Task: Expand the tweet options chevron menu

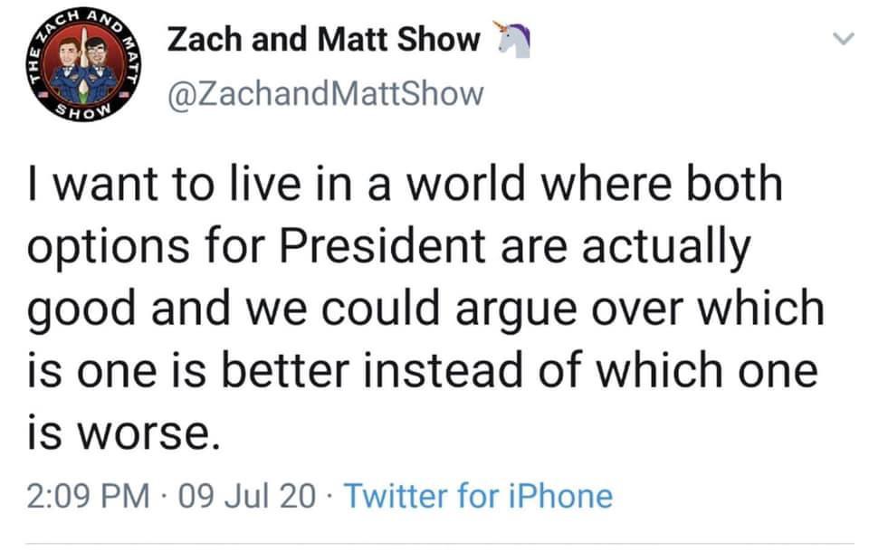Action: 842,39
